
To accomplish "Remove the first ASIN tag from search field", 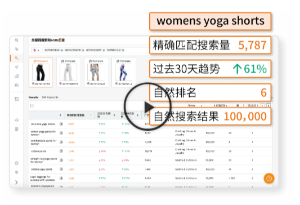I will (61, 50).
